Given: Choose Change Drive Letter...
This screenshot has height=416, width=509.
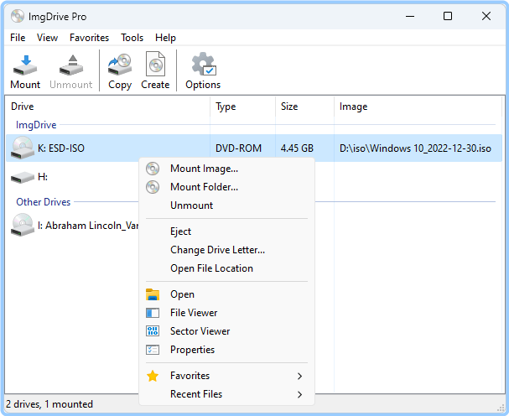Looking at the screenshot, I should coord(218,250).
